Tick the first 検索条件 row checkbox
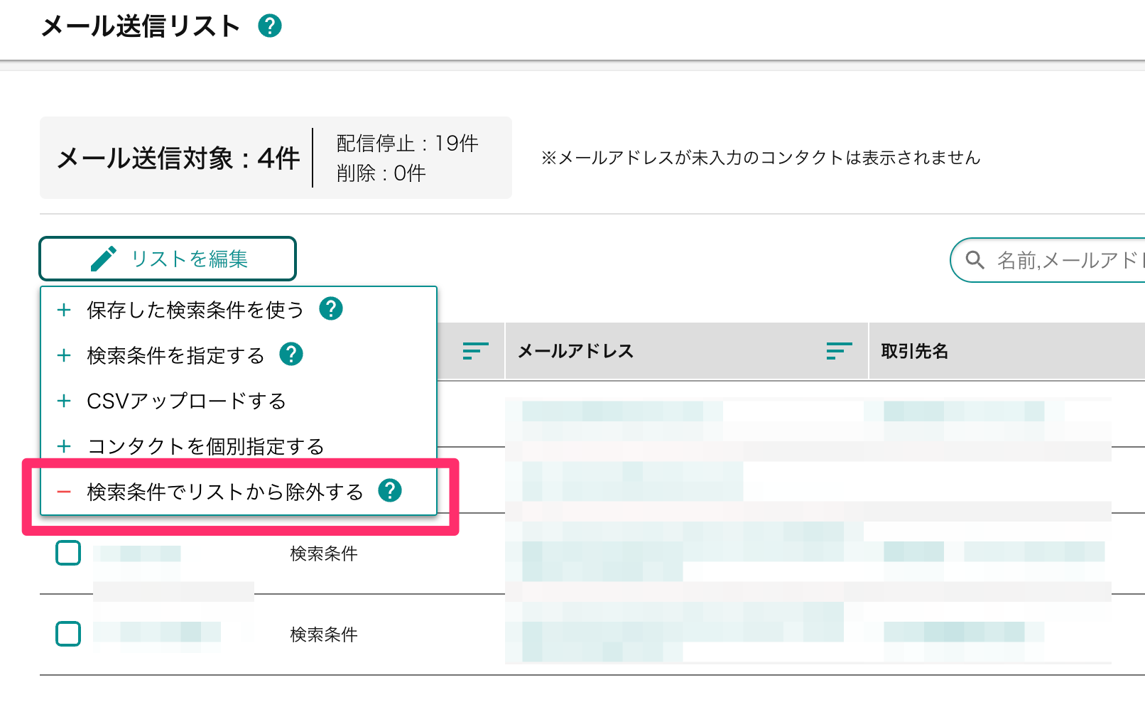Viewport: 1145px width, 702px height. click(x=68, y=553)
